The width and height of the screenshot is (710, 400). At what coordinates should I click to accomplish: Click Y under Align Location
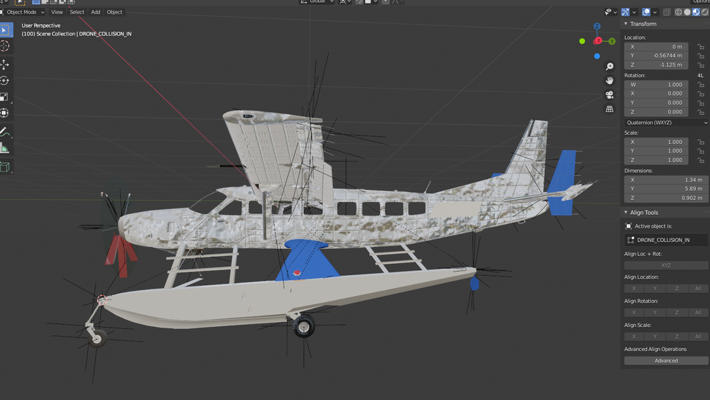655,288
